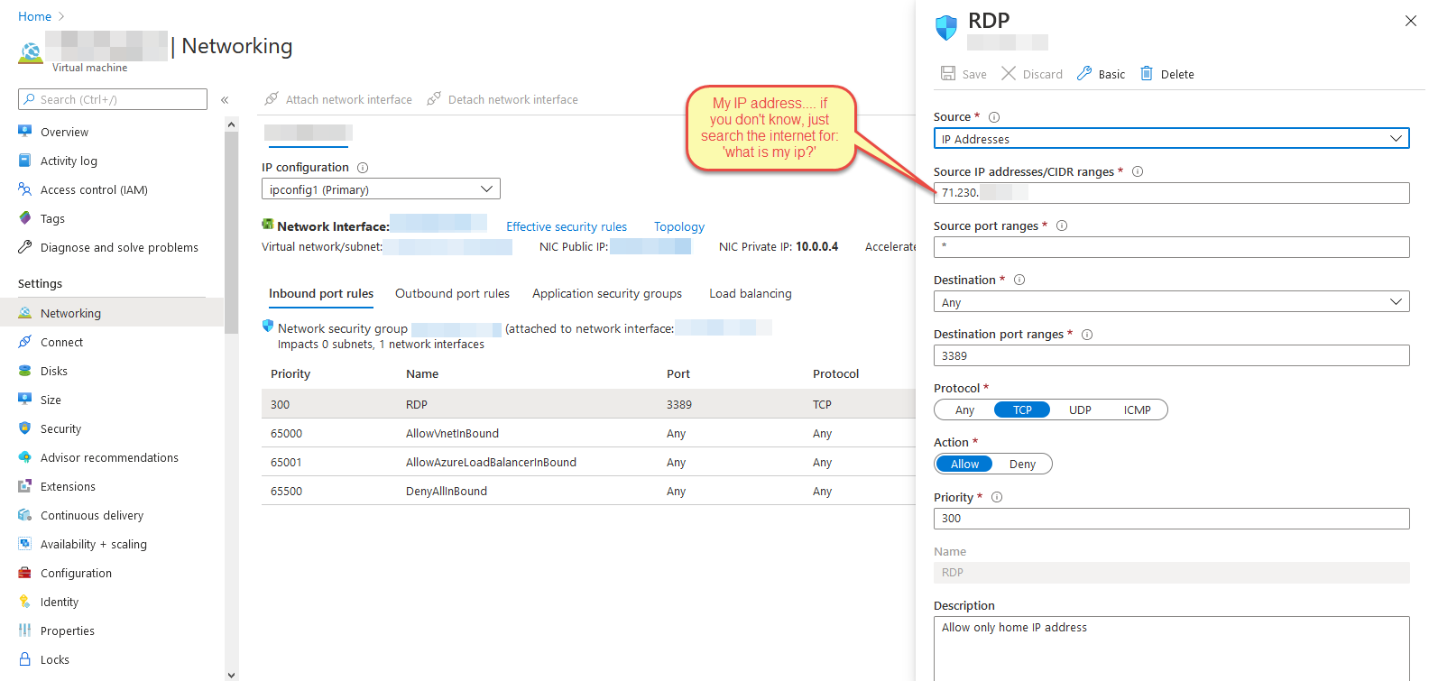The width and height of the screenshot is (1429, 681).
Task: Select Networking in Settings menu
Action: (x=112, y=313)
